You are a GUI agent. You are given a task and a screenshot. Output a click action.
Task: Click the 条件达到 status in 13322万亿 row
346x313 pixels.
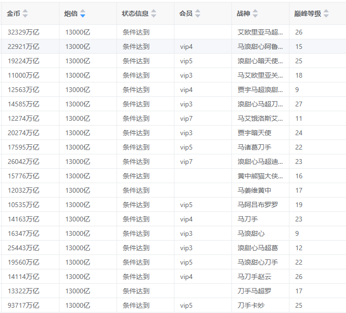coord(136,291)
